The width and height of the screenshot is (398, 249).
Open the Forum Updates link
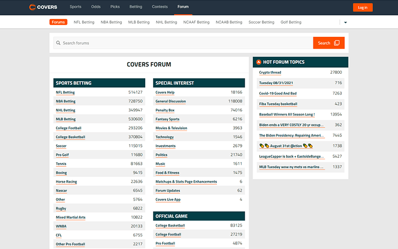point(168,191)
